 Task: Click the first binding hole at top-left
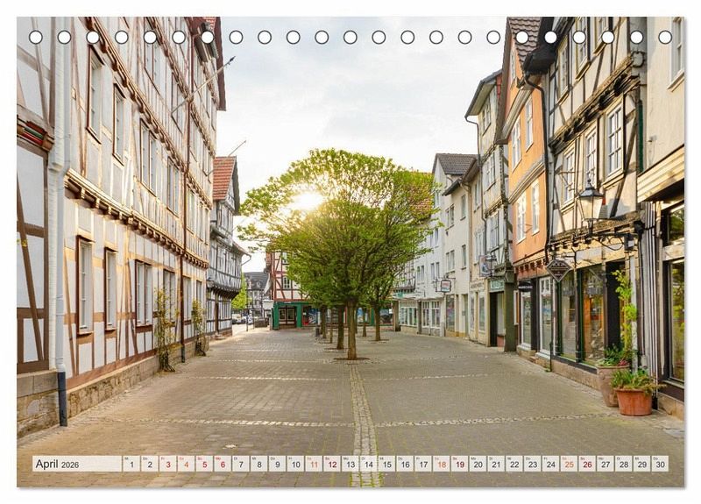click(35, 37)
